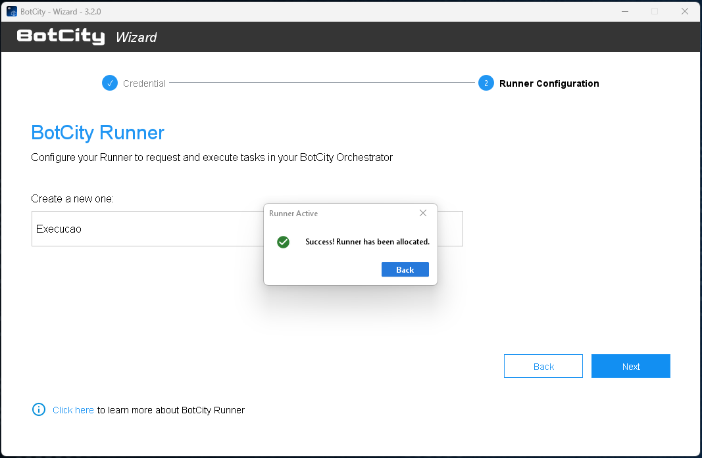Select the completed Credential step checkmark
Viewport: 702px width, 458px height.
coord(110,83)
